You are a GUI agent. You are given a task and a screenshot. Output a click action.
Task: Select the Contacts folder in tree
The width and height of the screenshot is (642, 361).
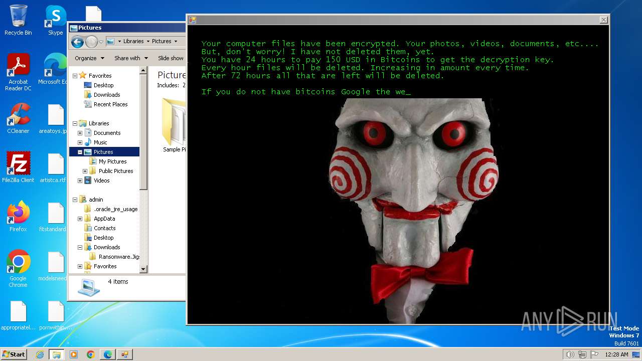coord(104,228)
